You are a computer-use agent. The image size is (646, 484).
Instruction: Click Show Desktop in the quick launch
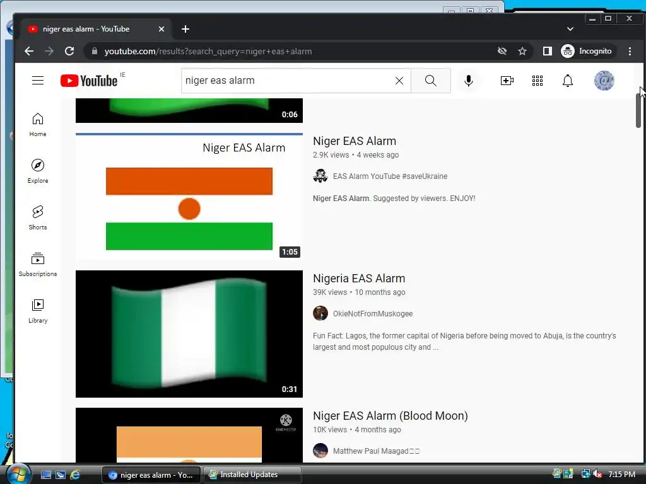45,475
